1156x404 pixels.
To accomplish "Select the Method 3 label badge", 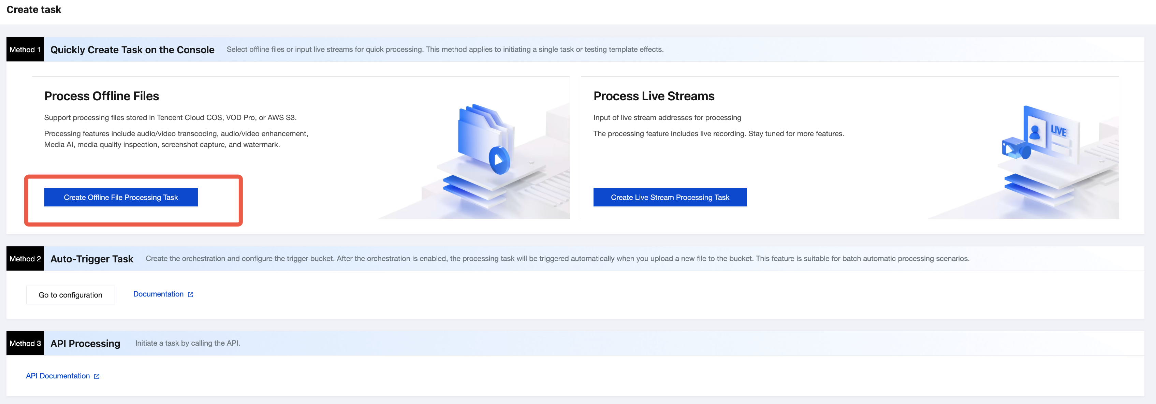I will [25, 343].
